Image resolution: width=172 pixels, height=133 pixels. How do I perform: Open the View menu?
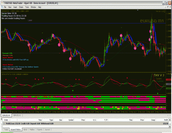coord(10,7)
